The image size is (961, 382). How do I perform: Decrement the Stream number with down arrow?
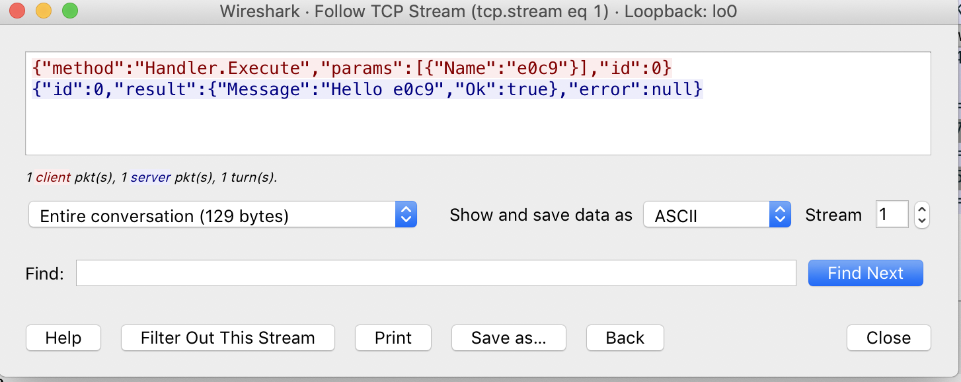coord(922,221)
